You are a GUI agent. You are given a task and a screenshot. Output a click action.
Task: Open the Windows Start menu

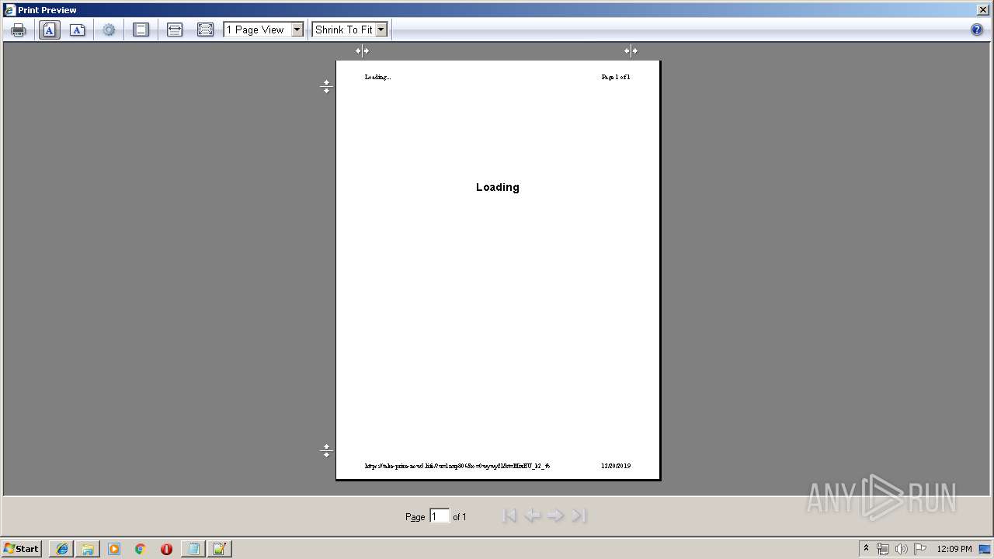(x=22, y=549)
